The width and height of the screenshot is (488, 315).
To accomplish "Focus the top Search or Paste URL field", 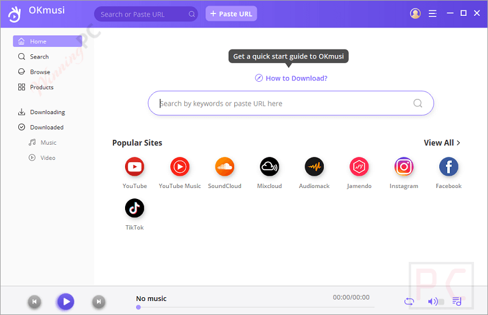I will (146, 14).
